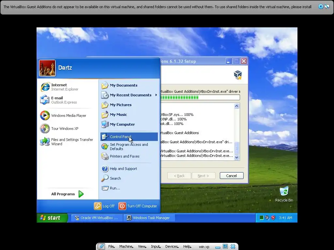This screenshot has height=250, width=334.
Task: Open Set Program Access and Defaults
Action: [129, 146]
